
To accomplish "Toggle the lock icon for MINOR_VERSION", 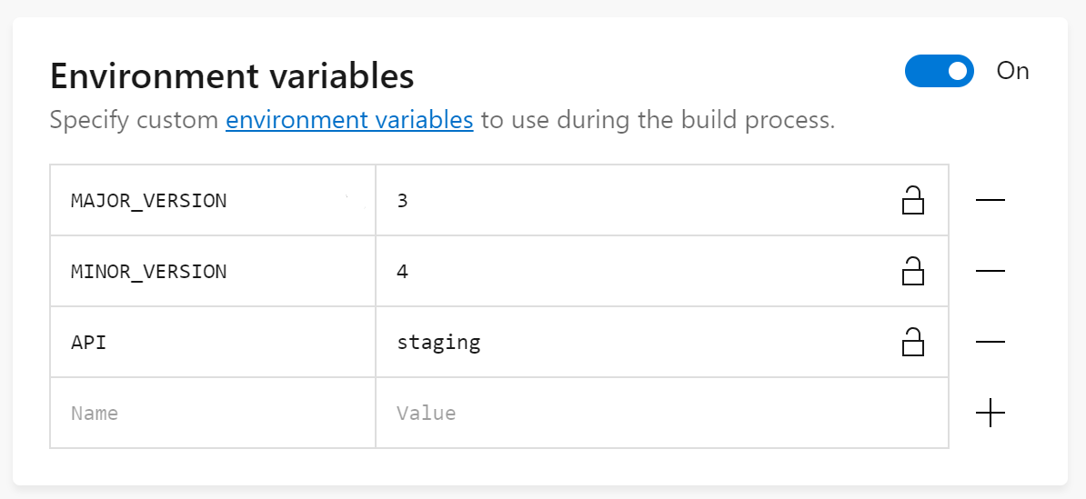I will 912,271.
